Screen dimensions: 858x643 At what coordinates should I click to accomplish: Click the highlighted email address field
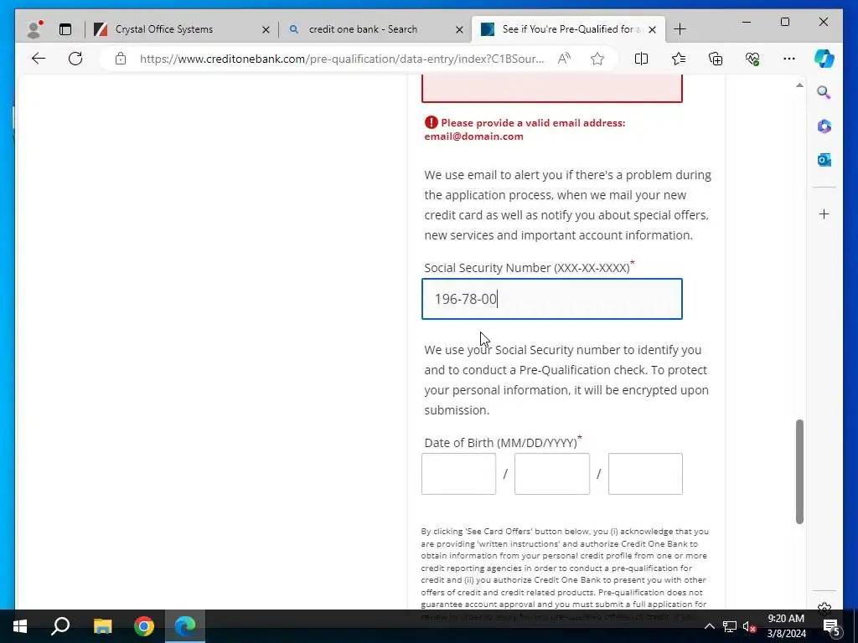point(551,89)
